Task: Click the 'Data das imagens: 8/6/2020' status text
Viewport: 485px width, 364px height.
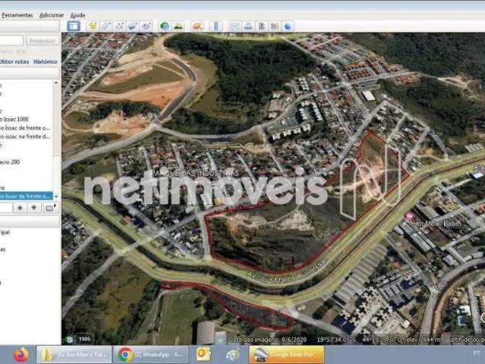Action: [x=268, y=340]
